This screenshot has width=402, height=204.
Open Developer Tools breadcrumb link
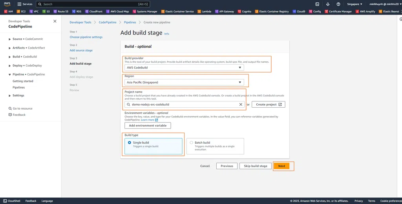pos(80,22)
